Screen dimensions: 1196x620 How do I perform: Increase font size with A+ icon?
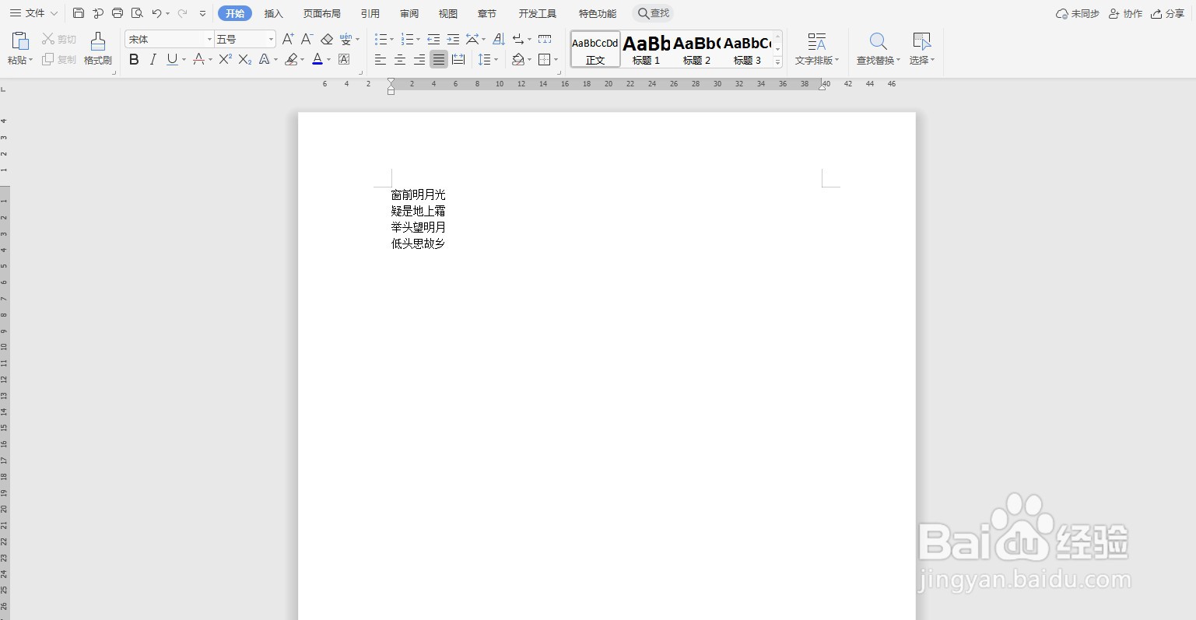pyautogui.click(x=288, y=39)
